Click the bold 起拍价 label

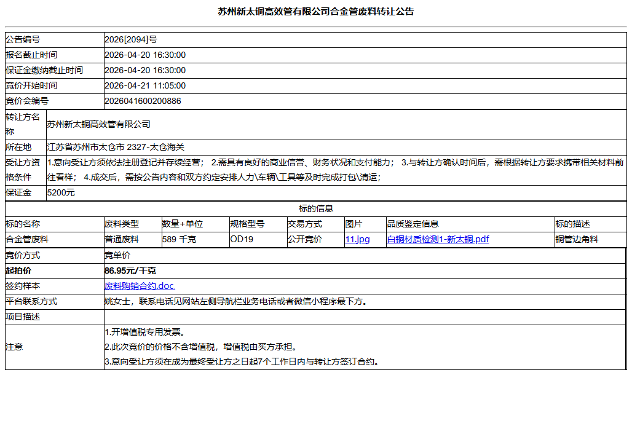click(x=18, y=271)
